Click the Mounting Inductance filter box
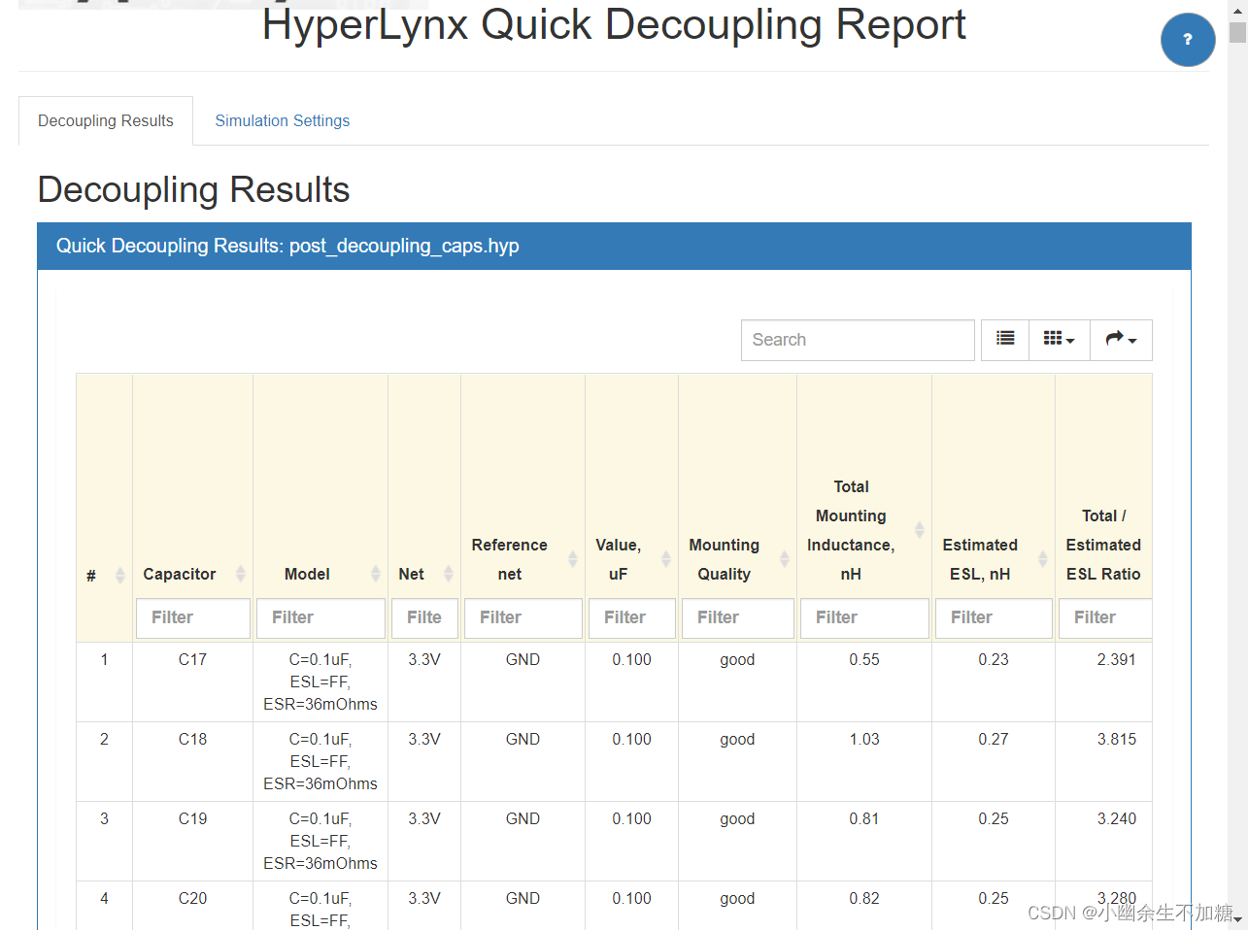The image size is (1248, 931). click(x=864, y=617)
